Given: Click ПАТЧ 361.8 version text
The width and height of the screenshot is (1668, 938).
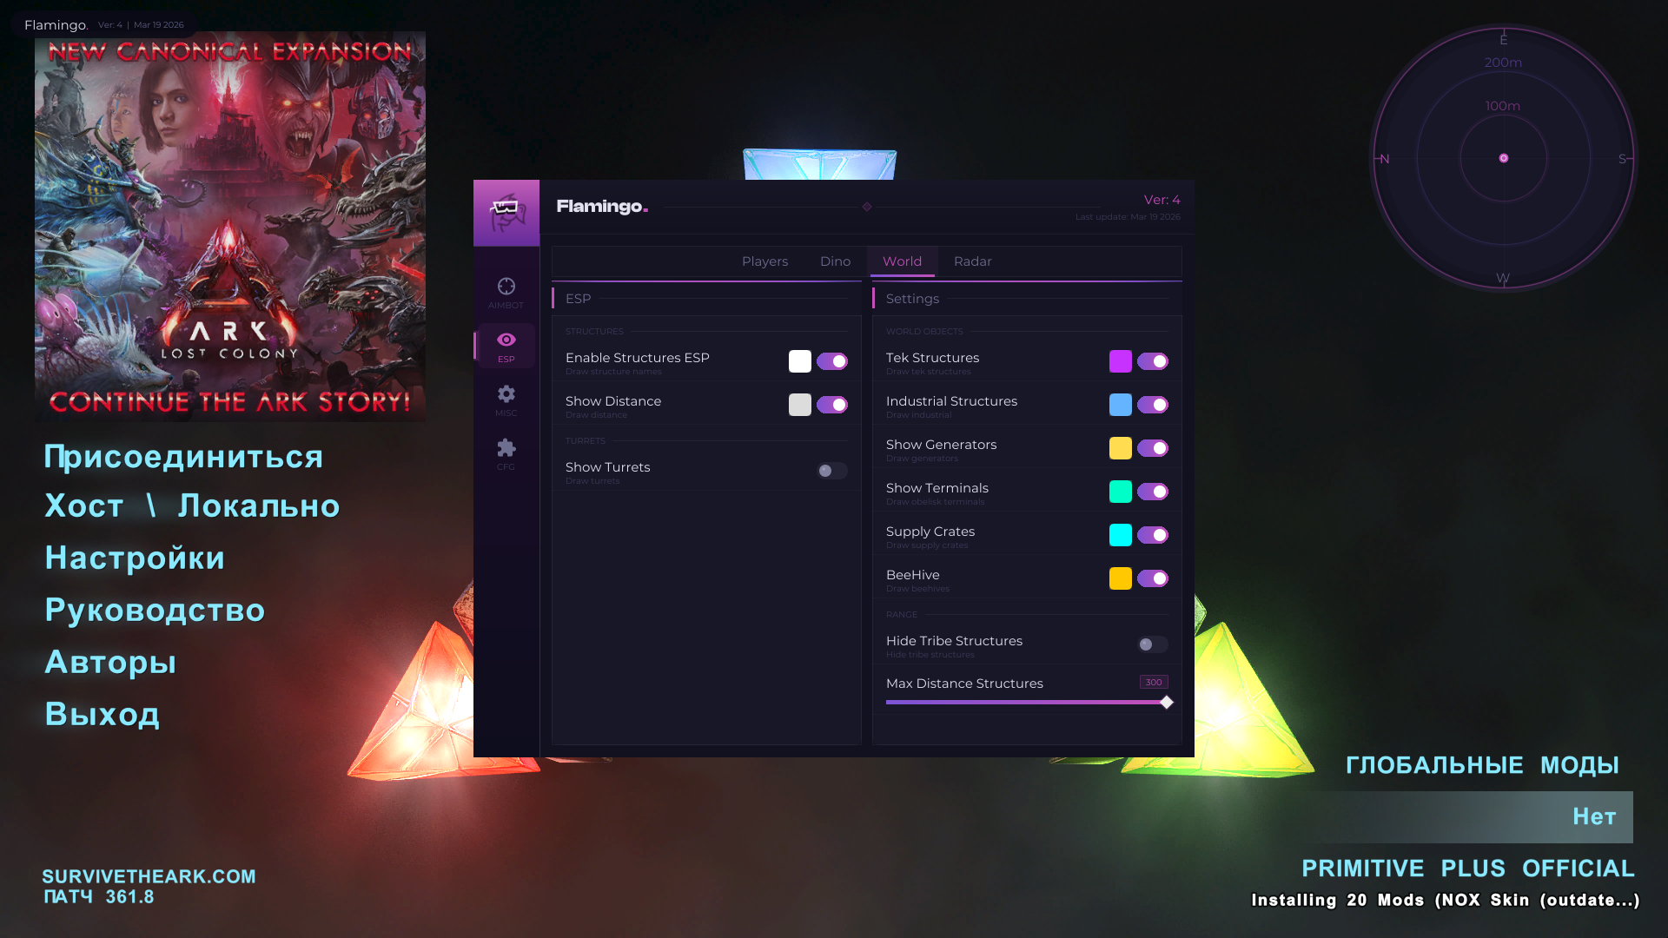Looking at the screenshot, I should [x=99, y=897].
